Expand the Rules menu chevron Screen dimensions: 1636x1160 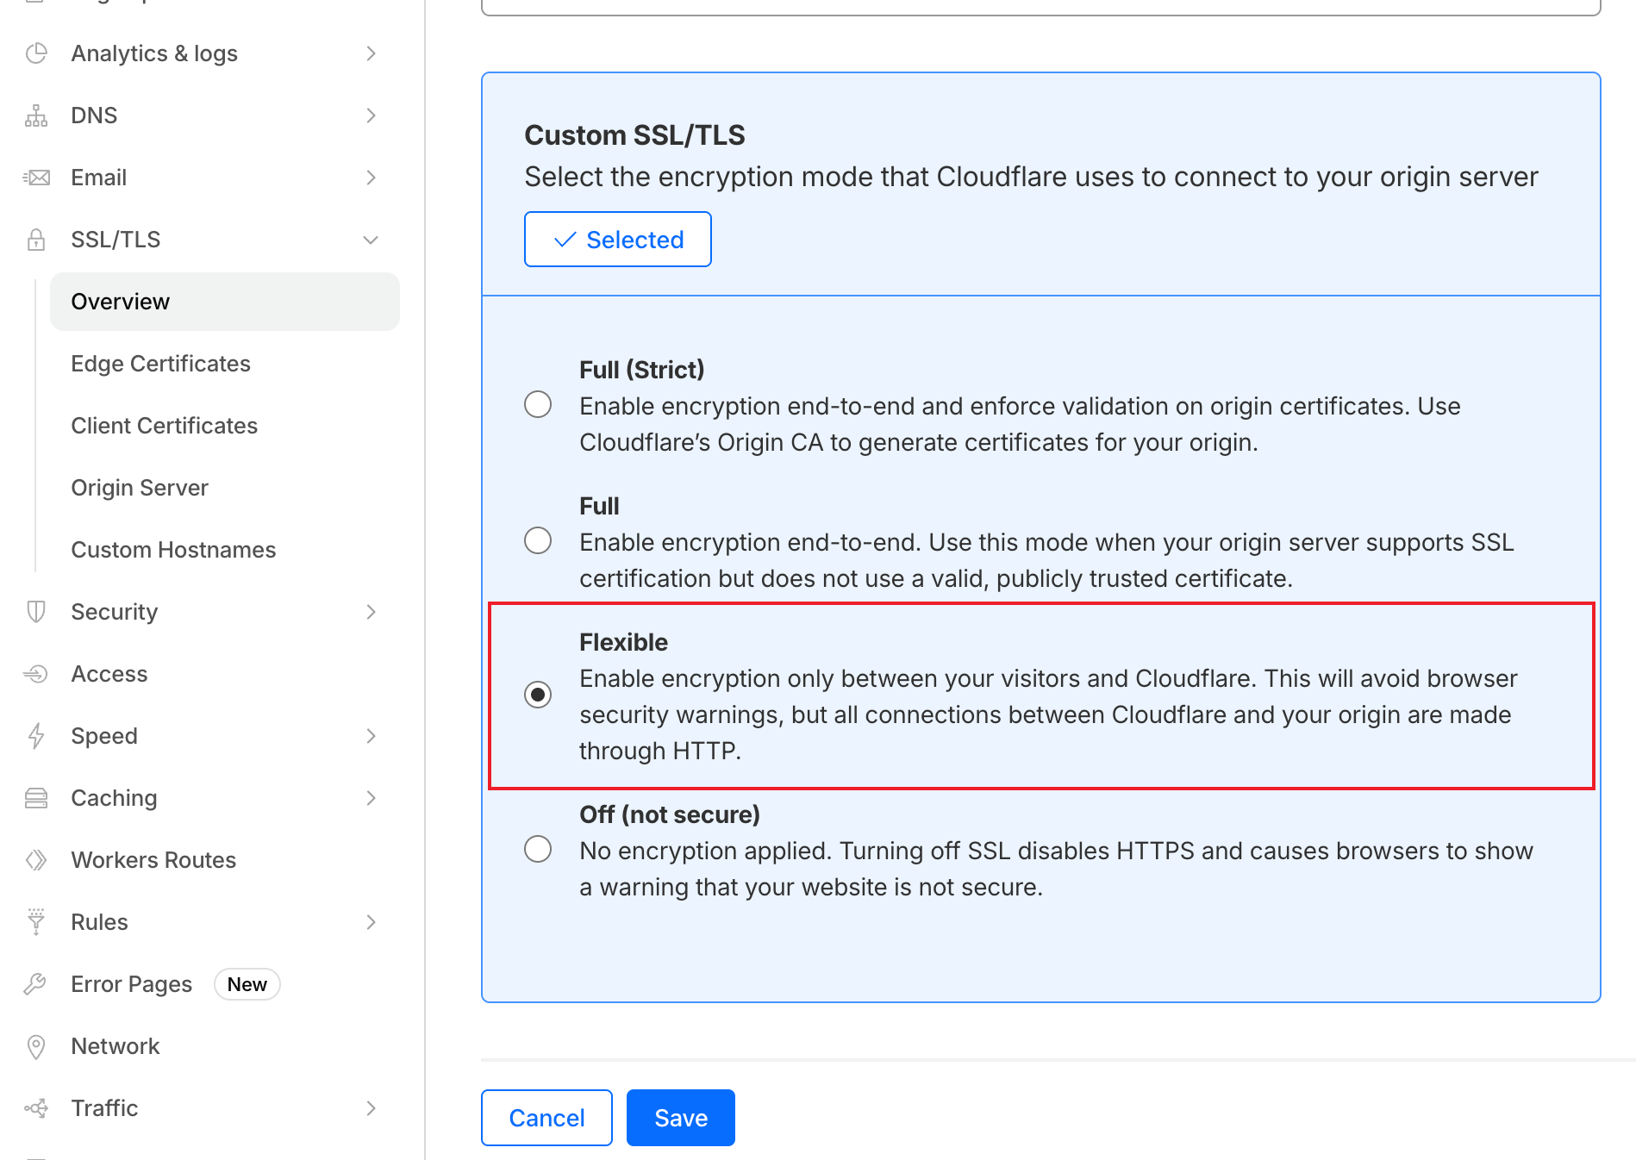pyautogui.click(x=371, y=922)
